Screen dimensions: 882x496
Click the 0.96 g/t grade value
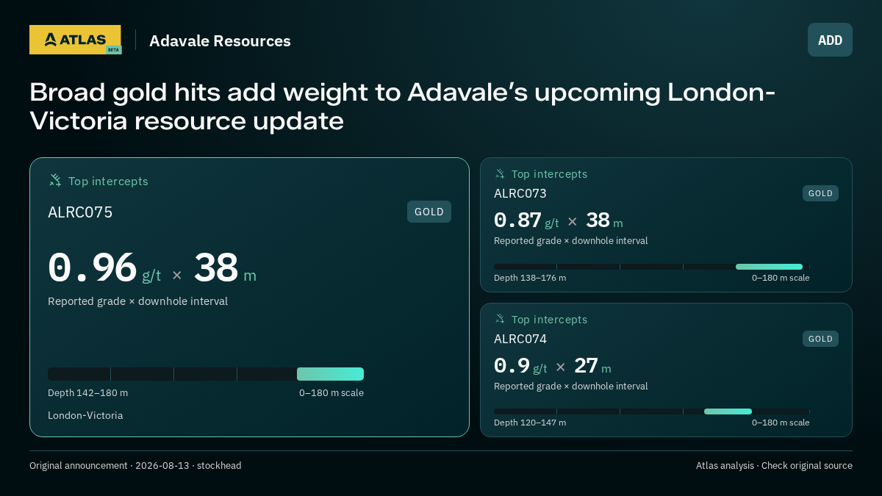click(104, 268)
